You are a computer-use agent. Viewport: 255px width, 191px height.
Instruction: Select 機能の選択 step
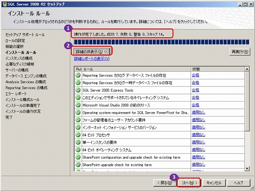click(14, 46)
